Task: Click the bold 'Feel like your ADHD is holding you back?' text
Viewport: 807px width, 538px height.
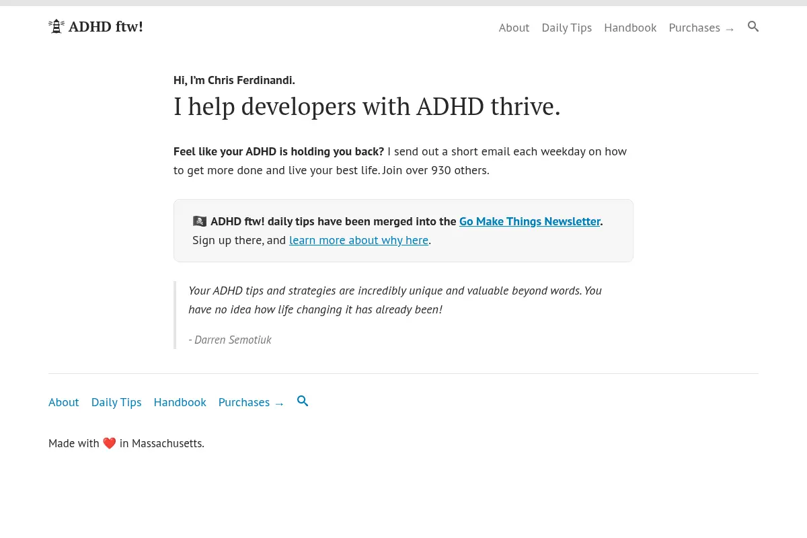Action: coord(279,151)
